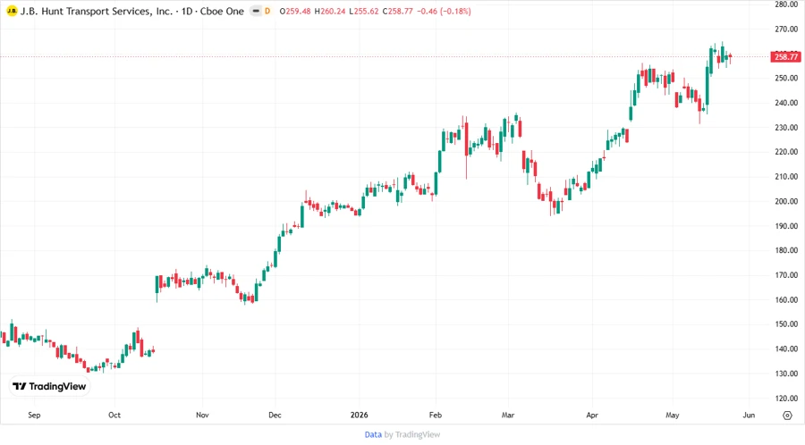The image size is (805, 445).
Task: Click the May label on time axis
Action: pos(672,416)
